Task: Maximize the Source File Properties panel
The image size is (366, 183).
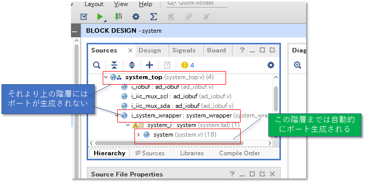Action: [252, 174]
